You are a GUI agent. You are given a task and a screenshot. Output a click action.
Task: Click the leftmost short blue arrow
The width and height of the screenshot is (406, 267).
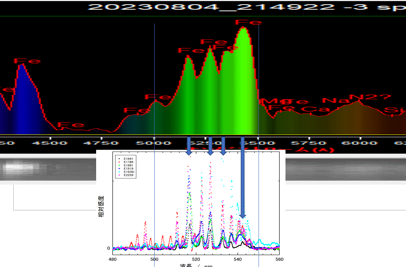click(x=189, y=146)
